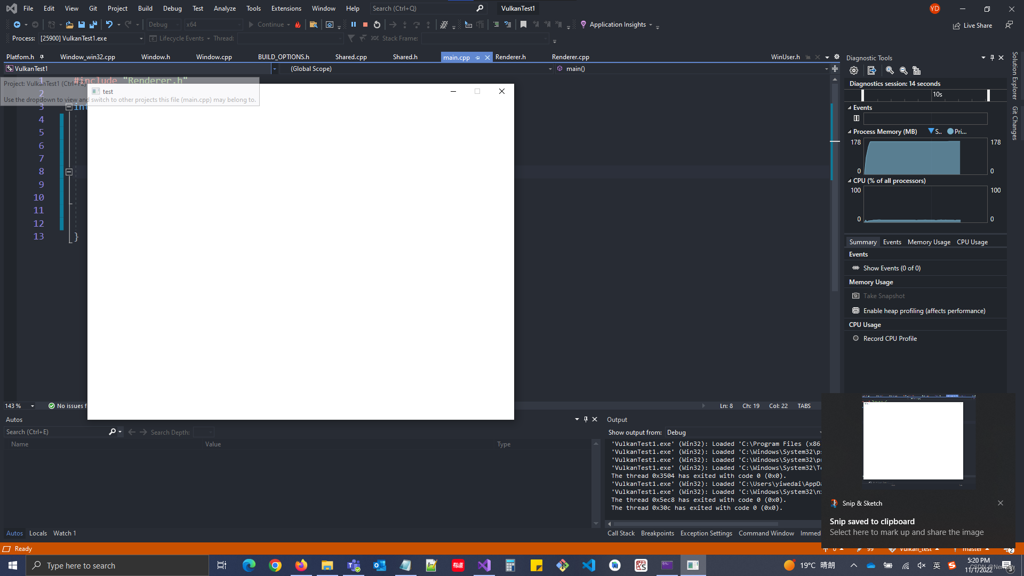Toggle pin on the Platfom.h tab

(x=42, y=57)
